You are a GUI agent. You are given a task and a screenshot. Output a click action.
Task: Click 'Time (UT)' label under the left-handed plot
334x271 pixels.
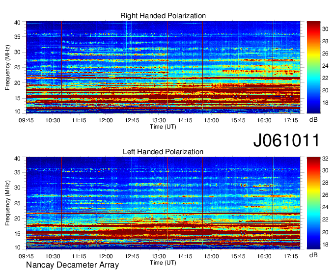(x=163, y=263)
